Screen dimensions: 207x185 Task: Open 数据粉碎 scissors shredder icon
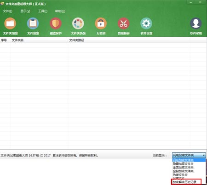pos(124,23)
